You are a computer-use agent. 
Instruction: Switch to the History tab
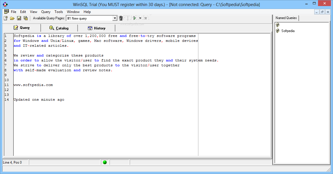96,28
